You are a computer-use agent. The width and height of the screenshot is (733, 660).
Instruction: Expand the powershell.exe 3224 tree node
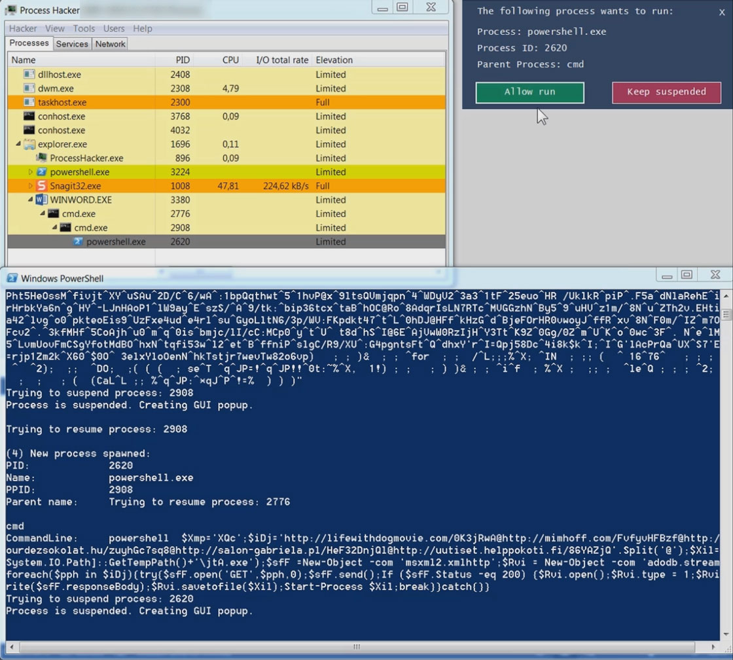point(31,172)
